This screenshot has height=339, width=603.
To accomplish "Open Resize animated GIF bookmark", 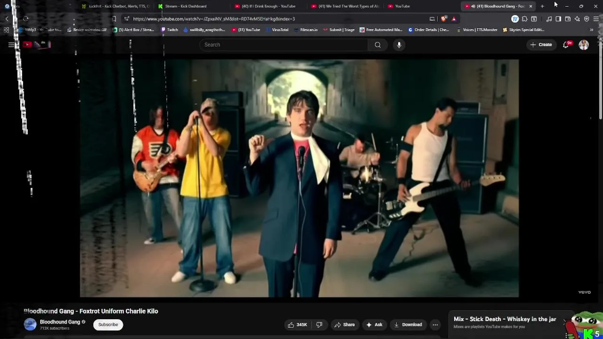I will pos(87,30).
